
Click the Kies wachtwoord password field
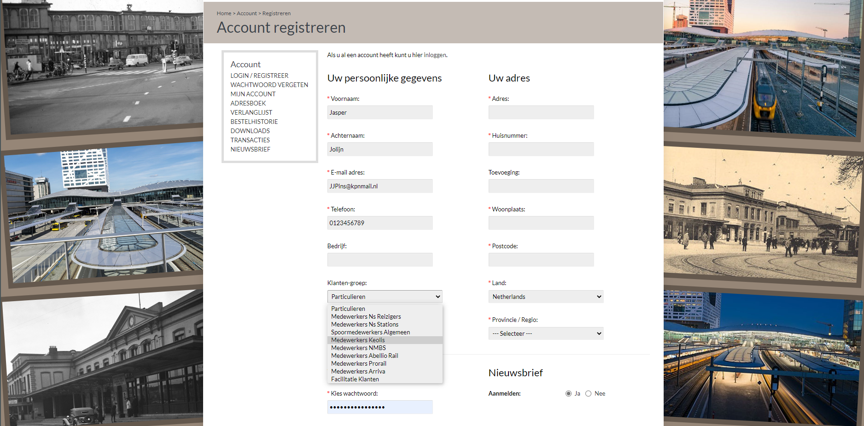[380, 407]
